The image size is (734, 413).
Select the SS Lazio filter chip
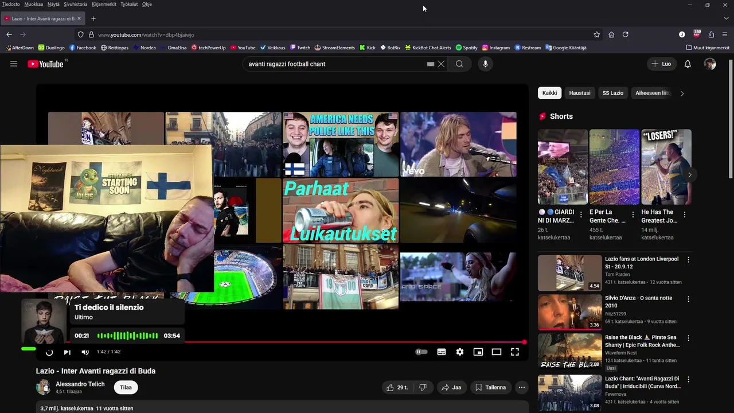[612, 93]
